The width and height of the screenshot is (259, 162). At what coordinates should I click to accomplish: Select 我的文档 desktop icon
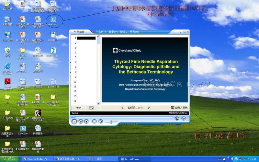click(7, 5)
